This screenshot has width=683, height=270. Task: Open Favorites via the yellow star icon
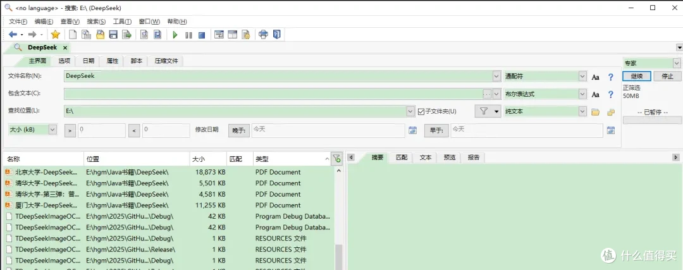coord(55,35)
